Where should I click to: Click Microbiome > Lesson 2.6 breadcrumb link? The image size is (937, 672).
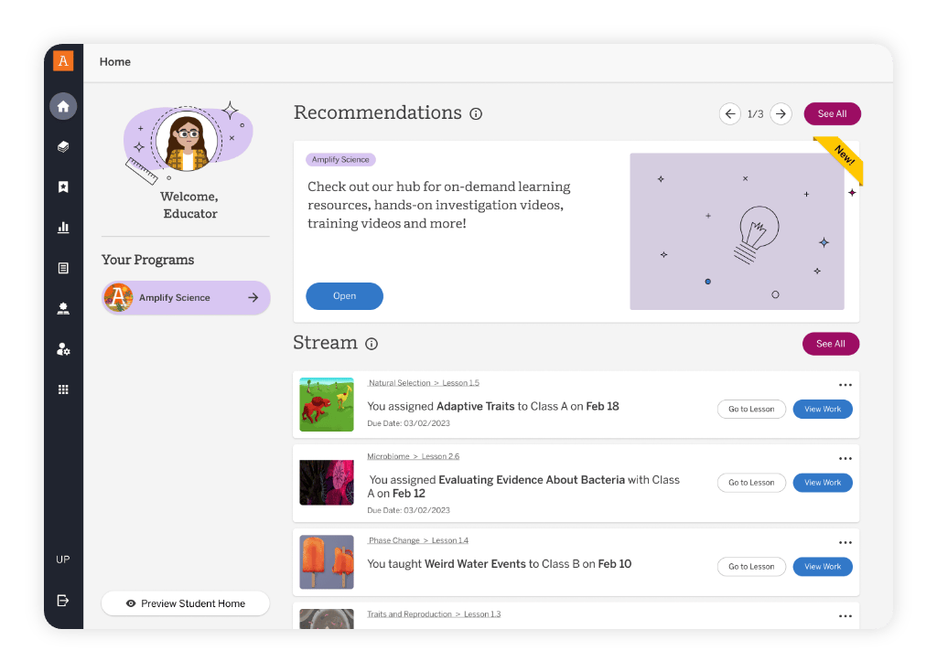(414, 457)
